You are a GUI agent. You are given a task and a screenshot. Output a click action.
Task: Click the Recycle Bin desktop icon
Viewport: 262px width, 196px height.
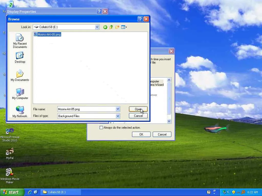click(x=10, y=5)
